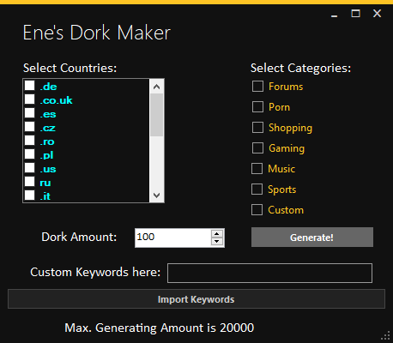Enable the Forums category checkbox
The width and height of the screenshot is (393, 343).
(x=257, y=87)
